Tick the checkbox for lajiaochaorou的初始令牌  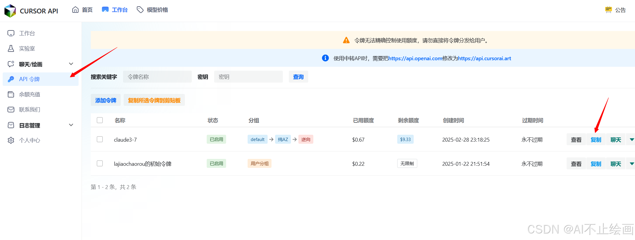pyautogui.click(x=100, y=163)
